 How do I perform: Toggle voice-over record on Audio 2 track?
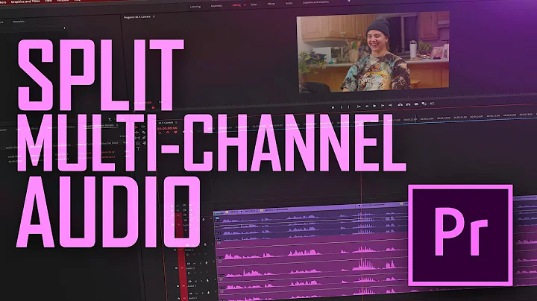tap(205, 244)
